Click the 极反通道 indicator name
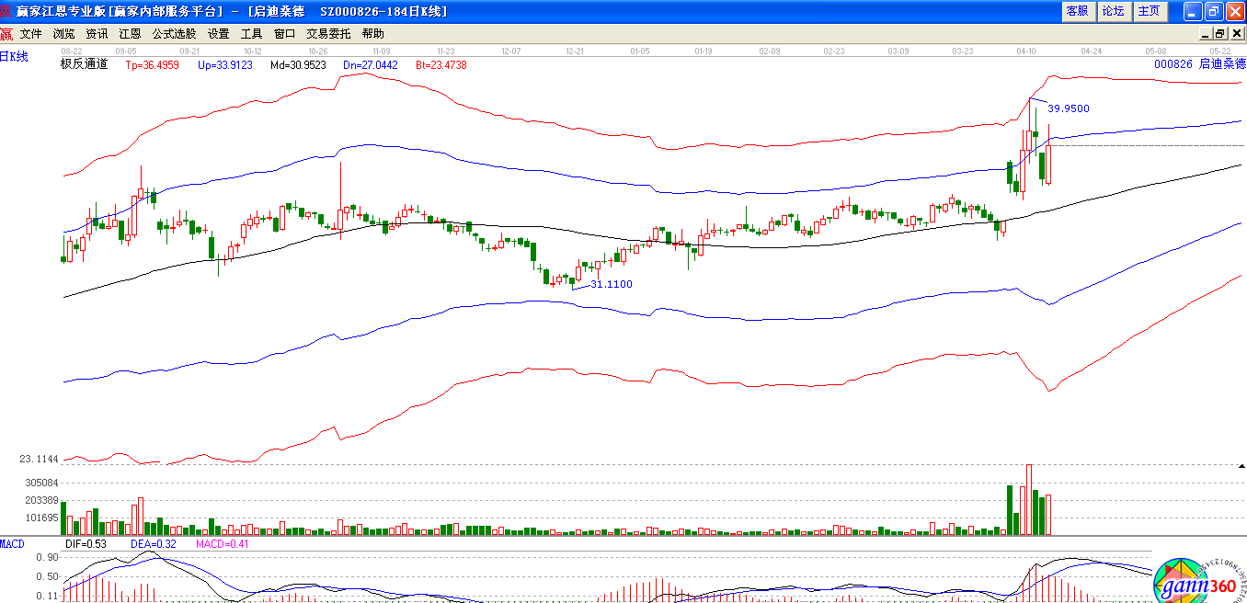The image size is (1247, 603). coord(84,64)
